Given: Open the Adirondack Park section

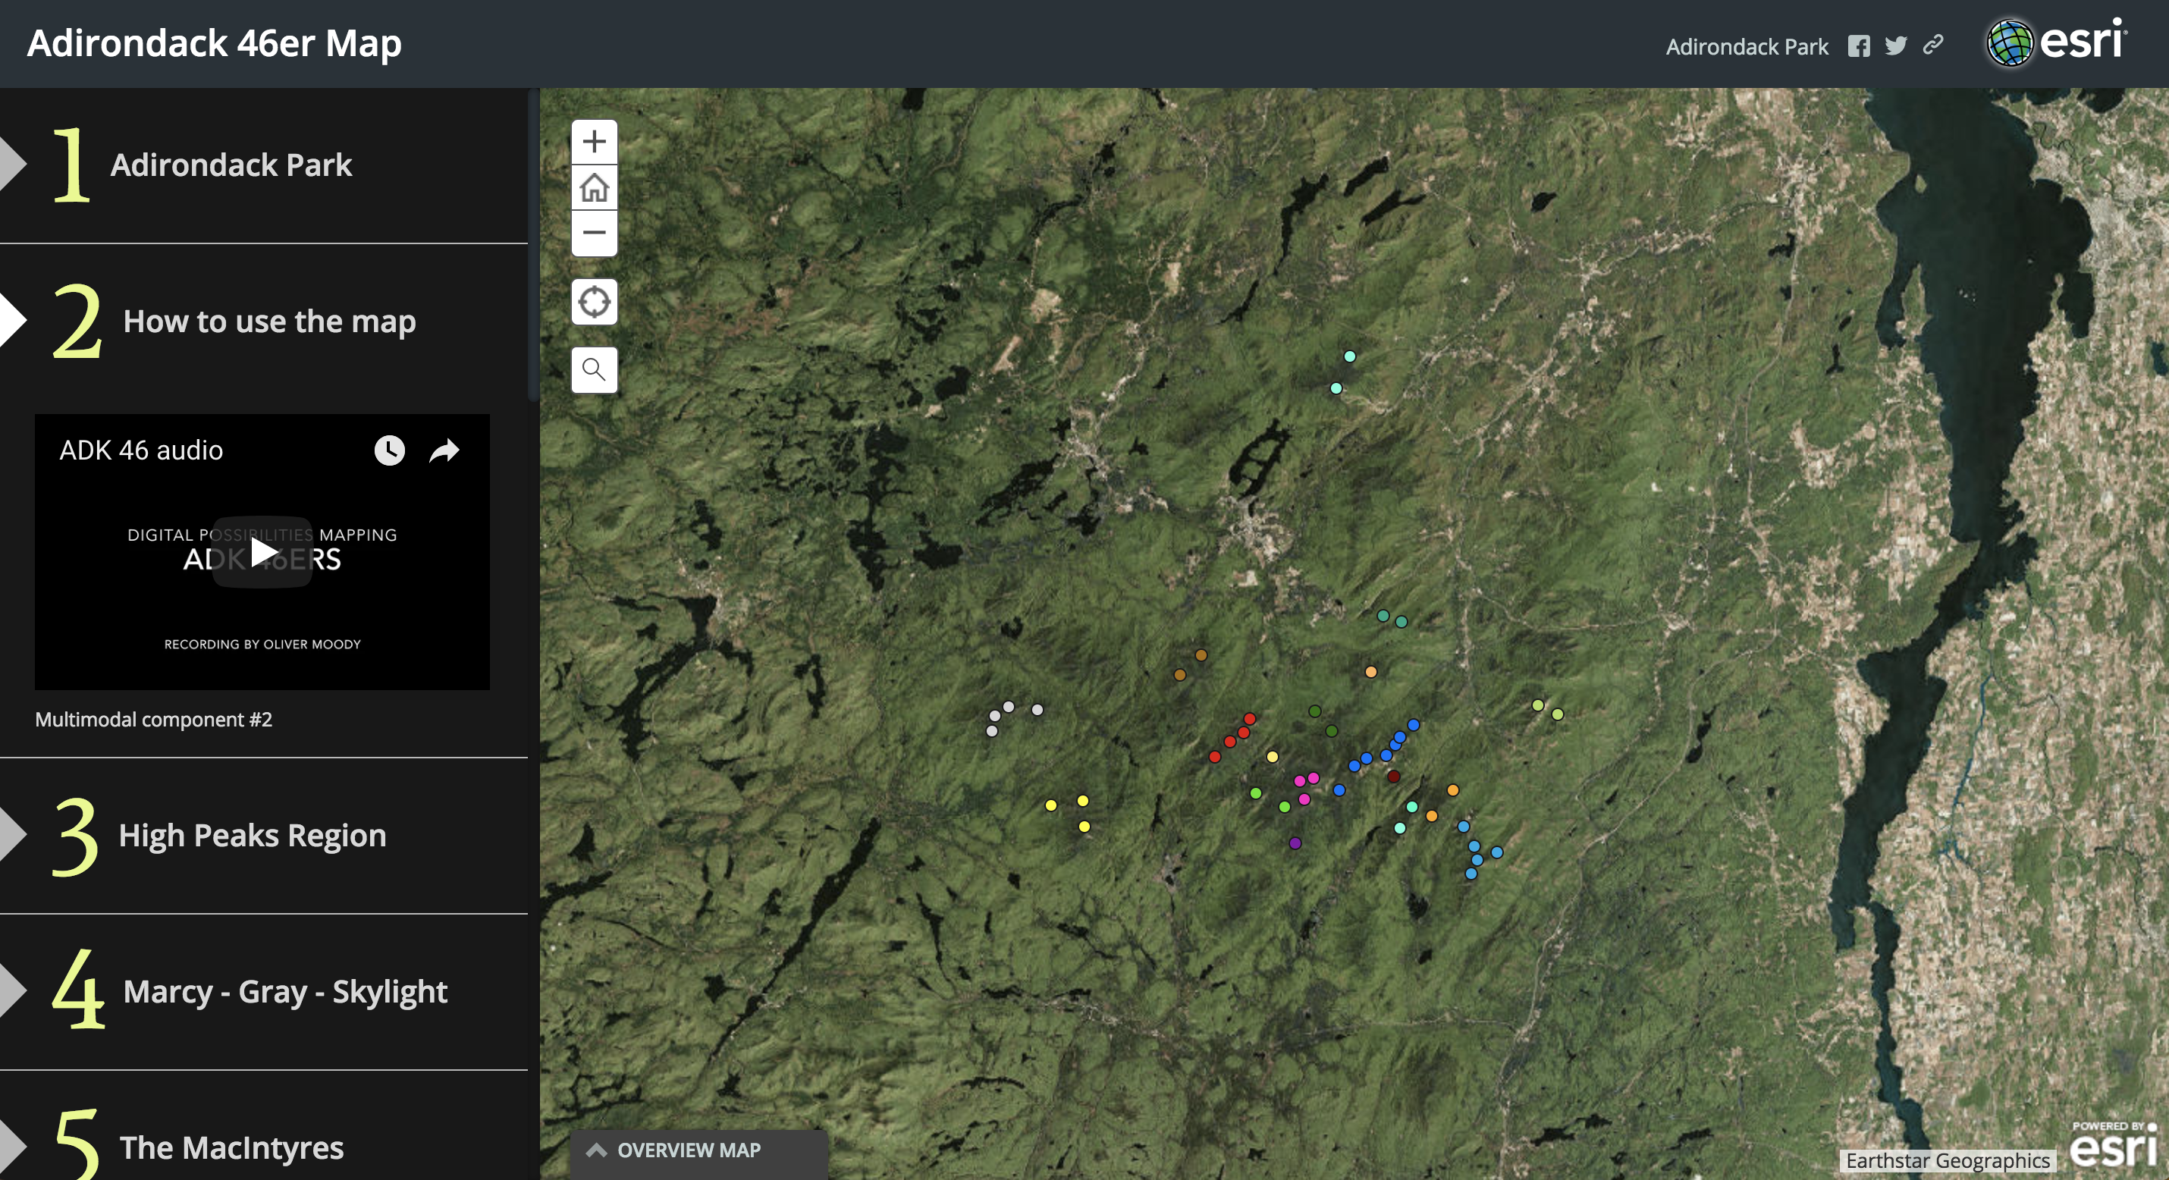Looking at the screenshot, I should (x=231, y=165).
